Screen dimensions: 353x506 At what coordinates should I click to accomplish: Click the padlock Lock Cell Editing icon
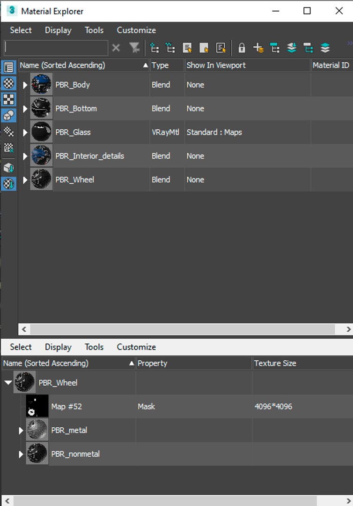[x=242, y=48]
